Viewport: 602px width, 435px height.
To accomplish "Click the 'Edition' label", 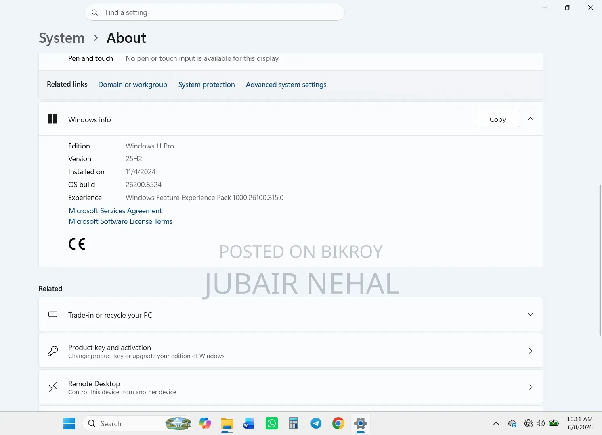I will [79, 146].
